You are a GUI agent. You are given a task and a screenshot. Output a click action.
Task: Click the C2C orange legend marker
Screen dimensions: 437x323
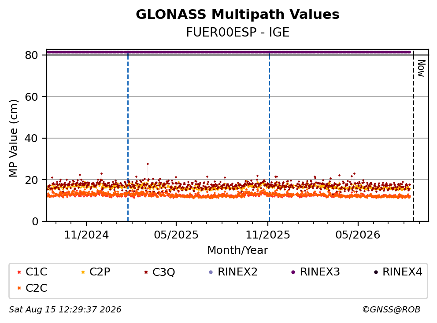pos(19,288)
